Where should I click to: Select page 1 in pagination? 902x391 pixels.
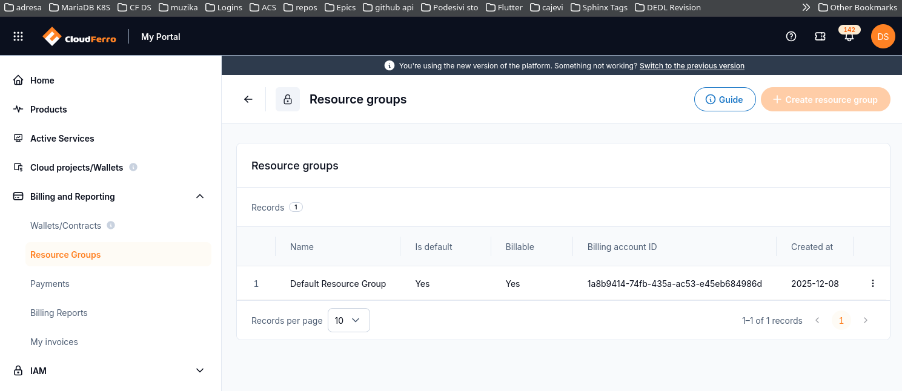841,320
